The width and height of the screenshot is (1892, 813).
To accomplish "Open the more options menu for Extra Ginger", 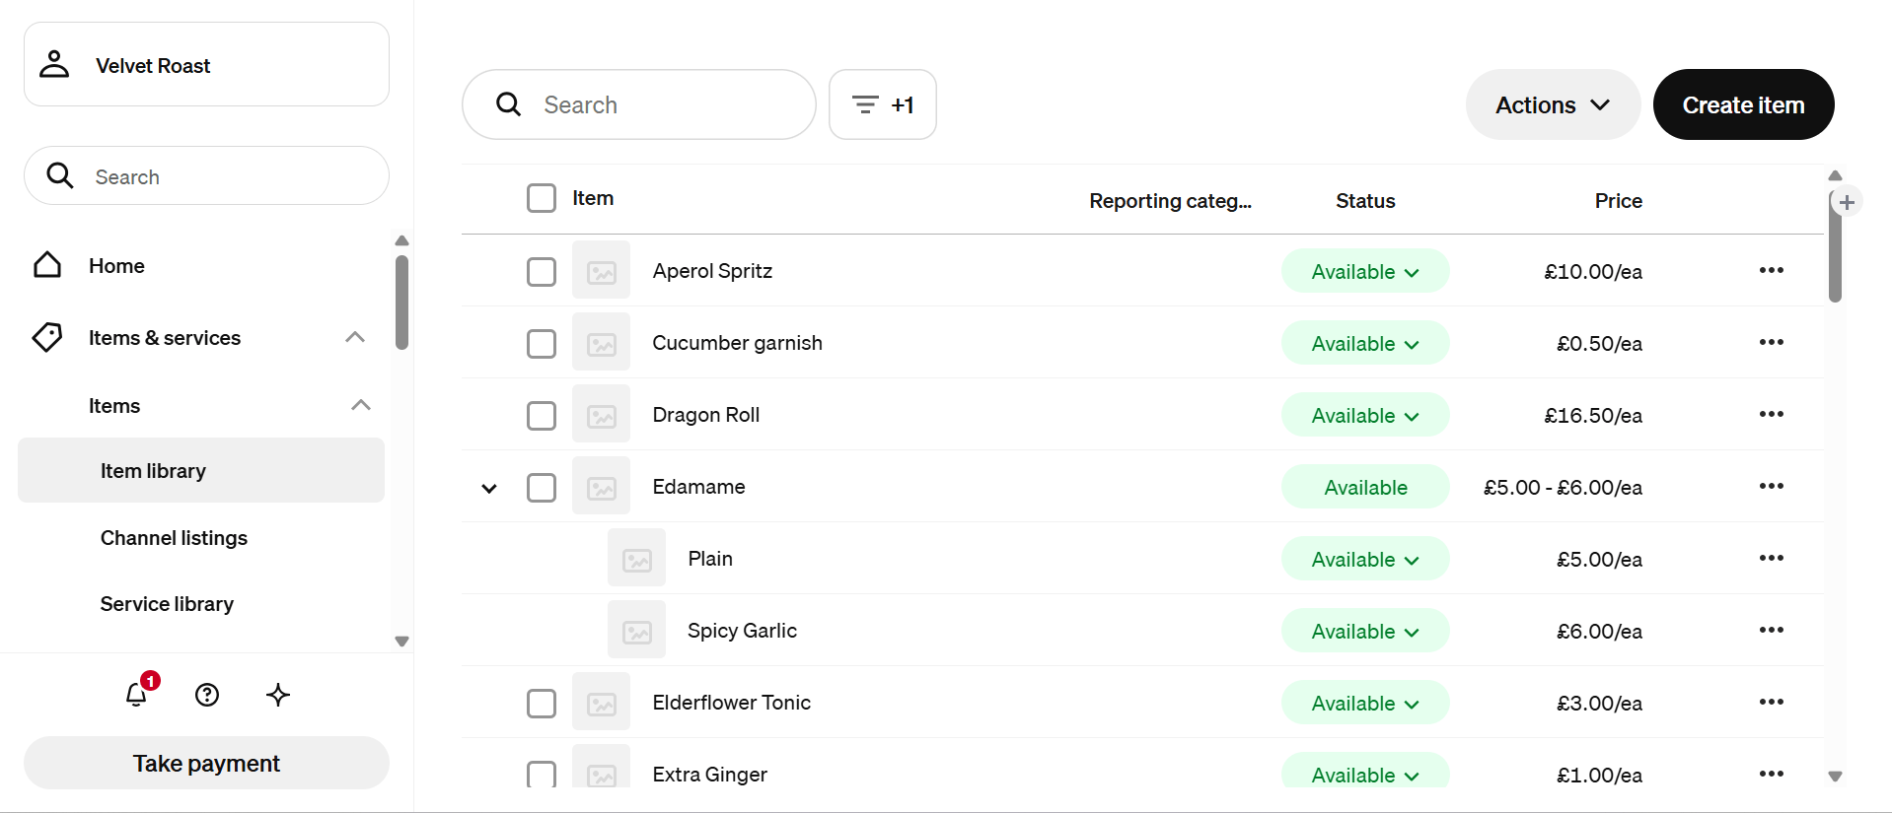I will click(1772, 774).
